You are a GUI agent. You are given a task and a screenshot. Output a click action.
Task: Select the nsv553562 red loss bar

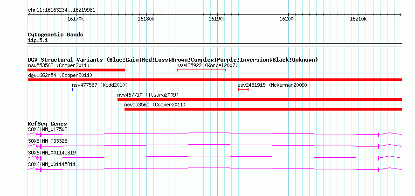[76, 70]
